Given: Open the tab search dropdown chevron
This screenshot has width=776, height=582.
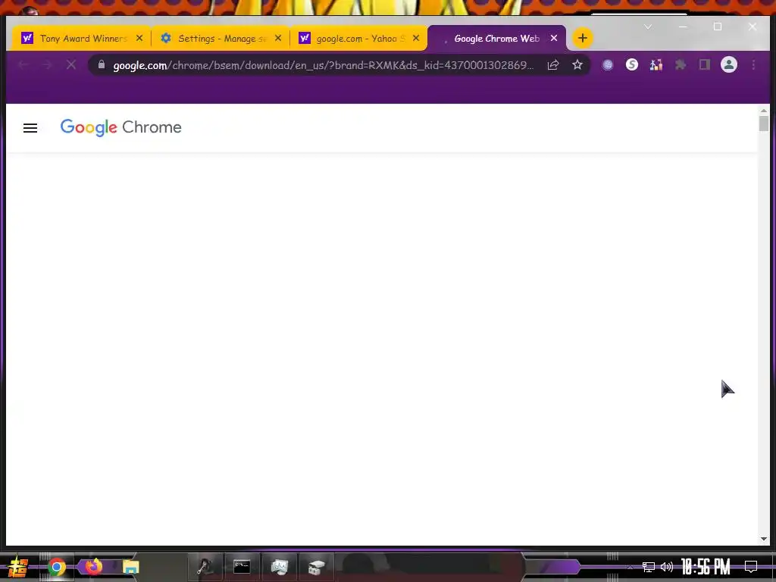Looking at the screenshot, I should [648, 27].
